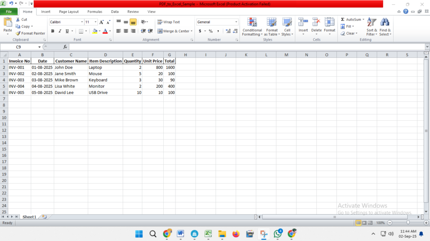This screenshot has height=241, width=430.
Task: Increase font size with Grow Font
Action: coord(102,22)
